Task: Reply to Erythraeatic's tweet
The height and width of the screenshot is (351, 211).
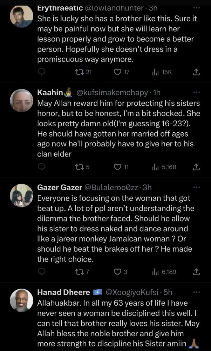Action: click(x=42, y=72)
